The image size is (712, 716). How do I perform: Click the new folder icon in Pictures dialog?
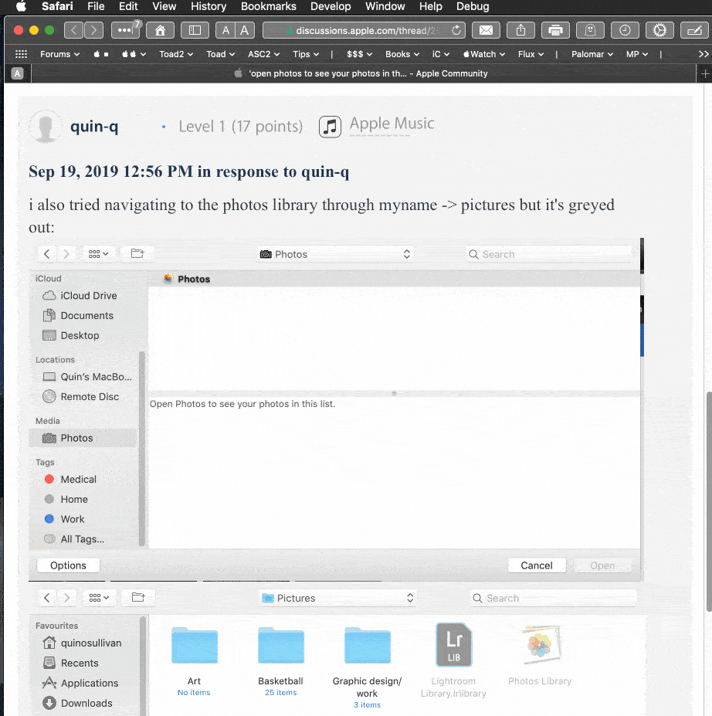coord(138,597)
